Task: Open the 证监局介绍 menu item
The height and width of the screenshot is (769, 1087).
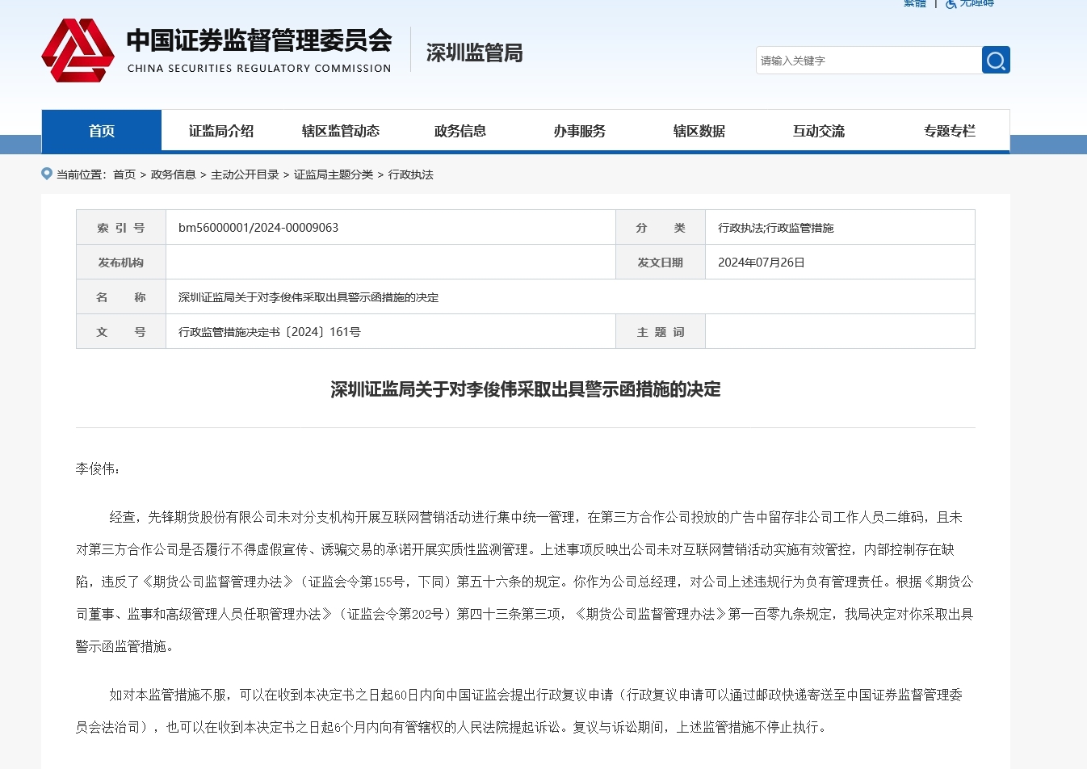Action: [x=221, y=131]
